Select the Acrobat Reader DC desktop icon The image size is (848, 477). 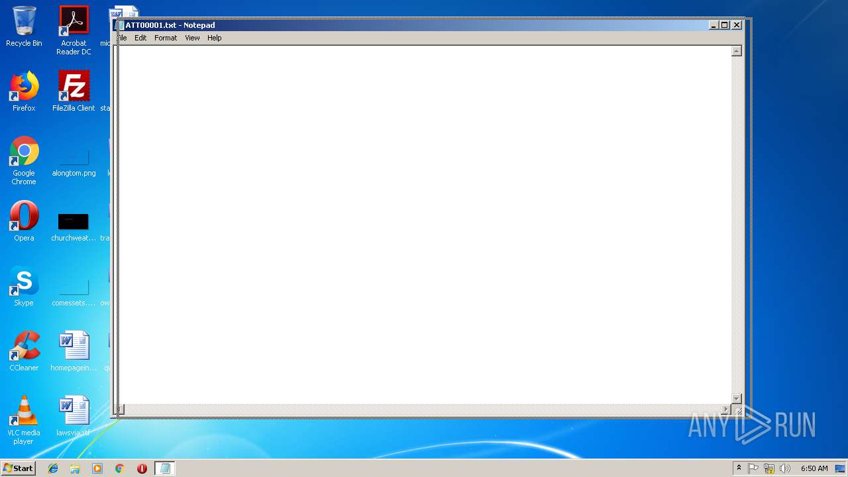coord(74,30)
